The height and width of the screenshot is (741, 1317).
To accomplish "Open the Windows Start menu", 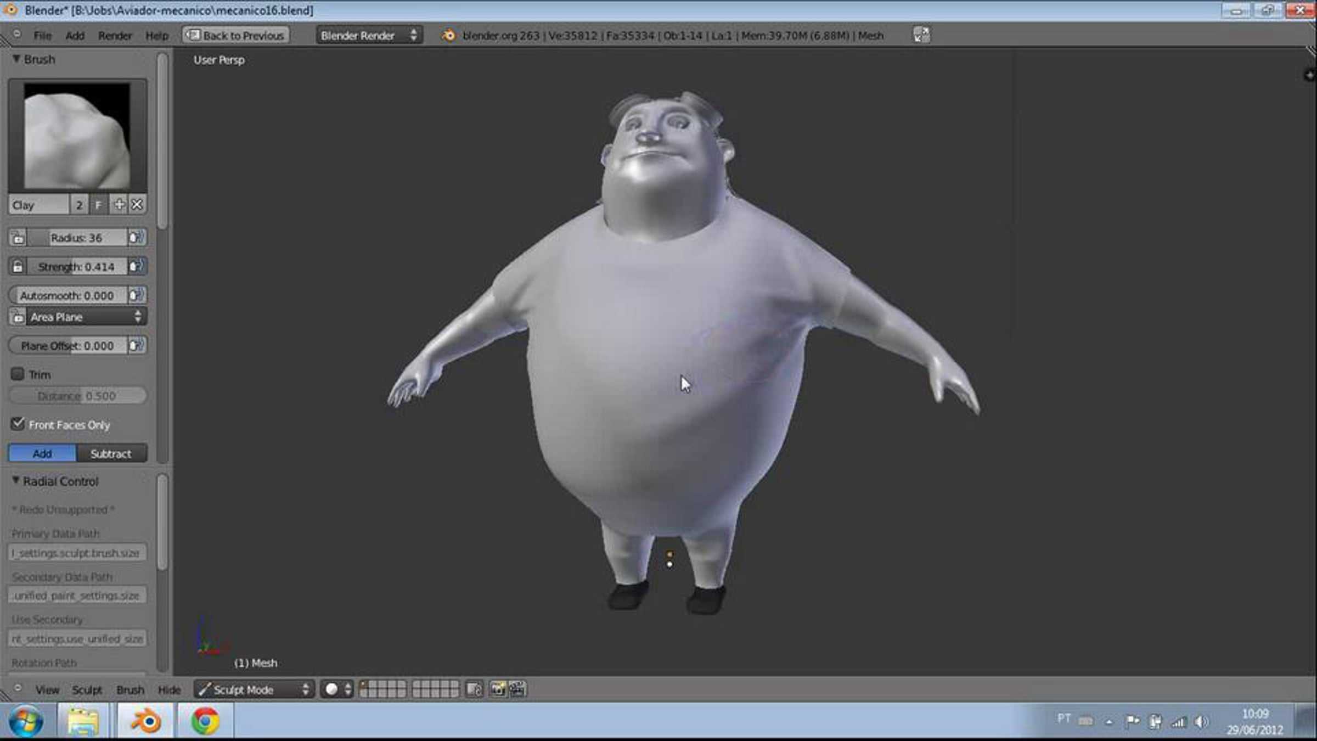I will coord(26,721).
